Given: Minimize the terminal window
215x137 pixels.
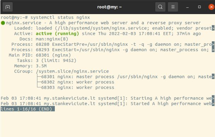Looking at the screenshot, I should (x=187, y=7).
